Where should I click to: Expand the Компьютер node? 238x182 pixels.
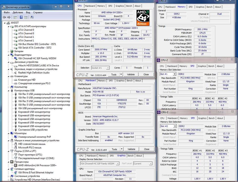coord(8,87)
